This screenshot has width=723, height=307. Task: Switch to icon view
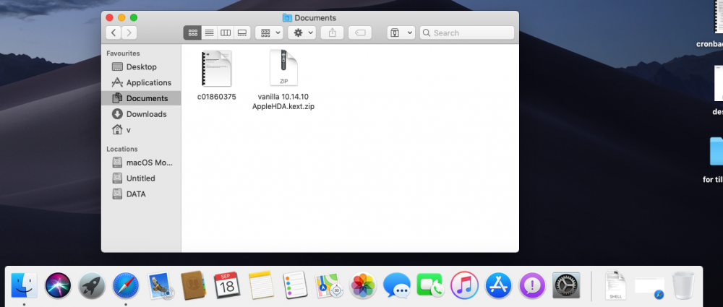[x=193, y=33]
